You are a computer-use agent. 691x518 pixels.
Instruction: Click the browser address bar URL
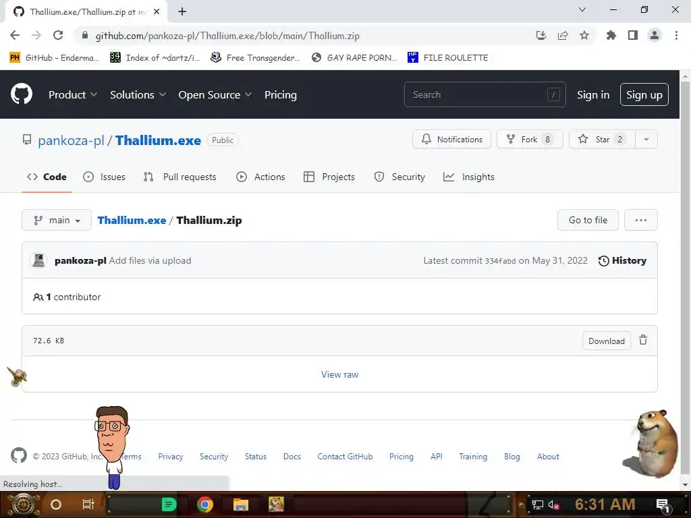[x=227, y=36]
